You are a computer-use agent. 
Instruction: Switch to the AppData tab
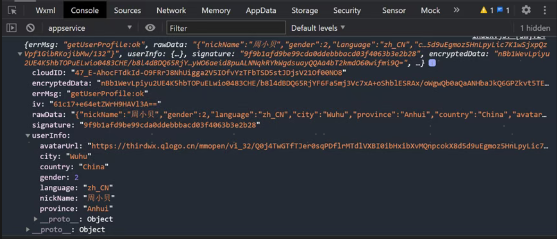[261, 10]
